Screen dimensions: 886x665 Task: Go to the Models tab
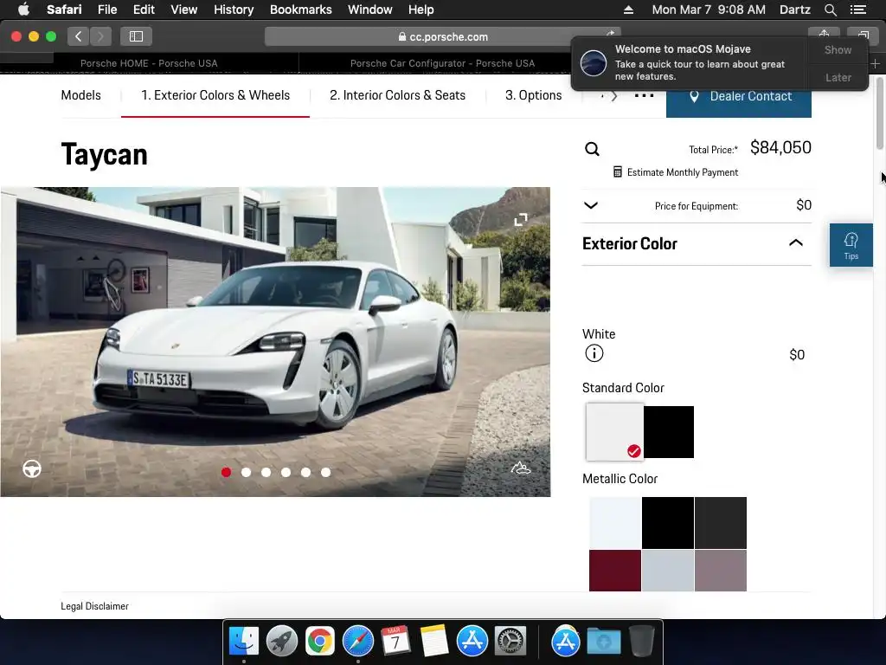tap(80, 95)
